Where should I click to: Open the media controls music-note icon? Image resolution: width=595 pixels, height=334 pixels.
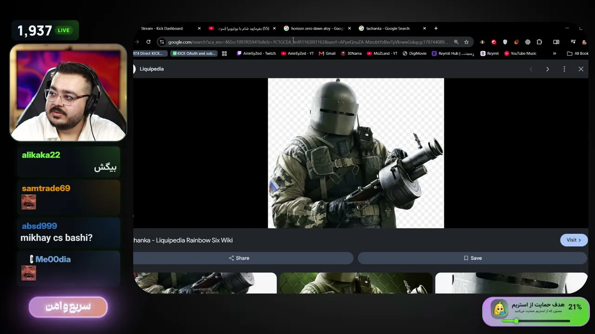[x=573, y=42]
